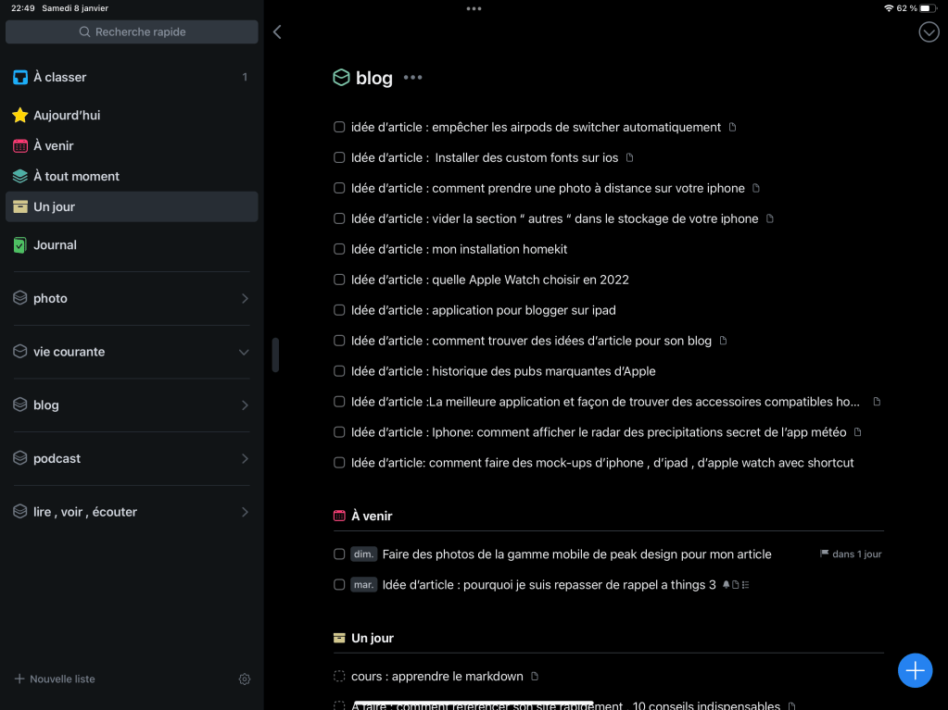948x710 pixels.
Task: Expand the podcast area chevron
Action: pyautogui.click(x=245, y=459)
